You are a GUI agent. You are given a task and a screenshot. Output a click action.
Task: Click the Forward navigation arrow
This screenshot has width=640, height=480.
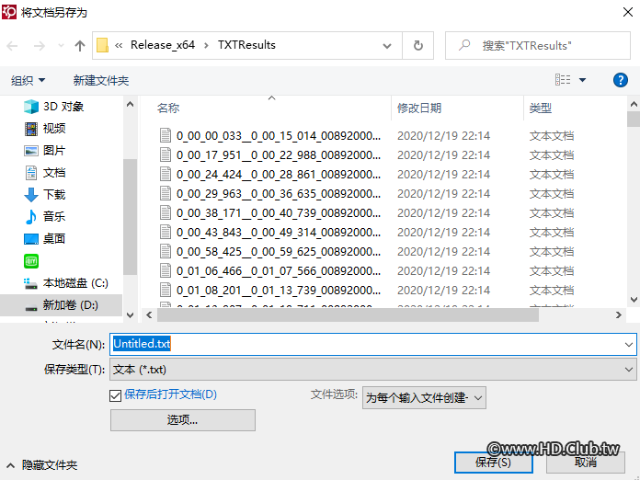[40, 46]
